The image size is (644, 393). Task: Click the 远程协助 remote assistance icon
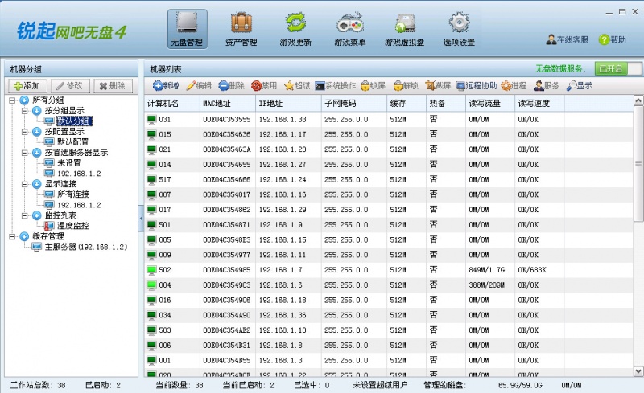point(477,85)
